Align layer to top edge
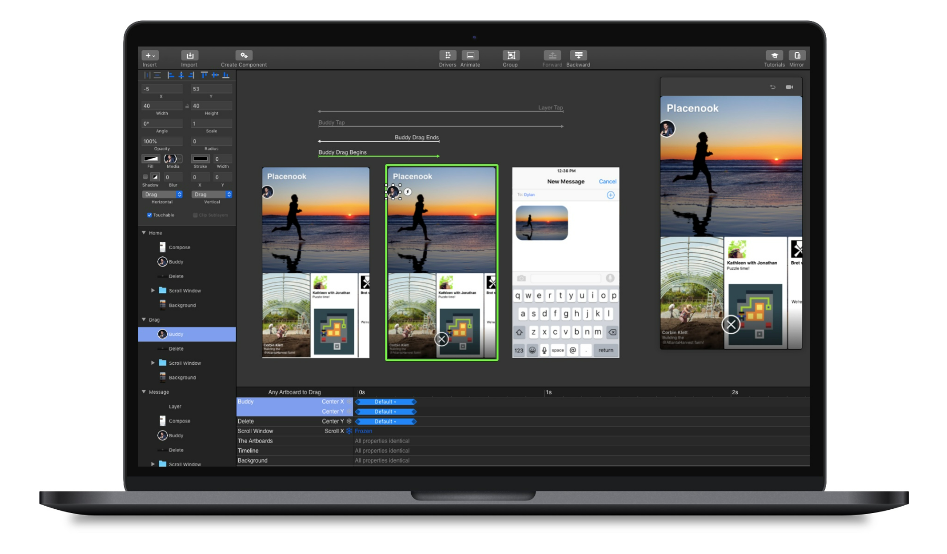The height and width of the screenshot is (554, 947). coord(205,75)
